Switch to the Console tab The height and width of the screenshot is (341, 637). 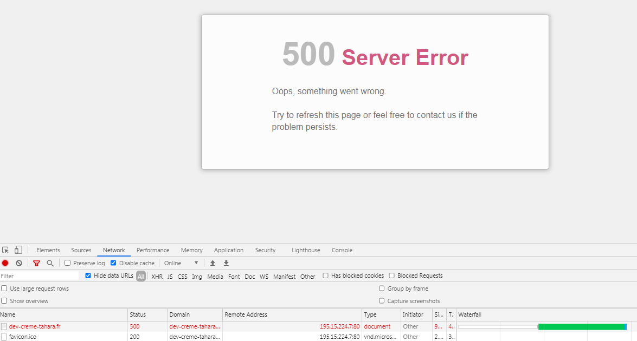(x=342, y=250)
